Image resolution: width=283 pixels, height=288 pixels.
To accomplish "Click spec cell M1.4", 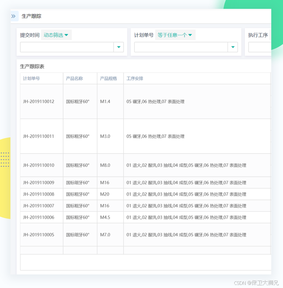I will (105, 102).
